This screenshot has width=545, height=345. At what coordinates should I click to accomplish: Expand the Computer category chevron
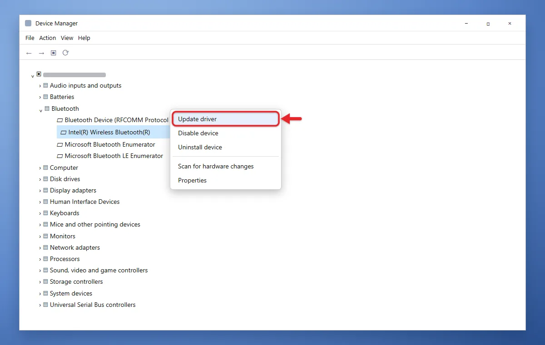(40, 168)
